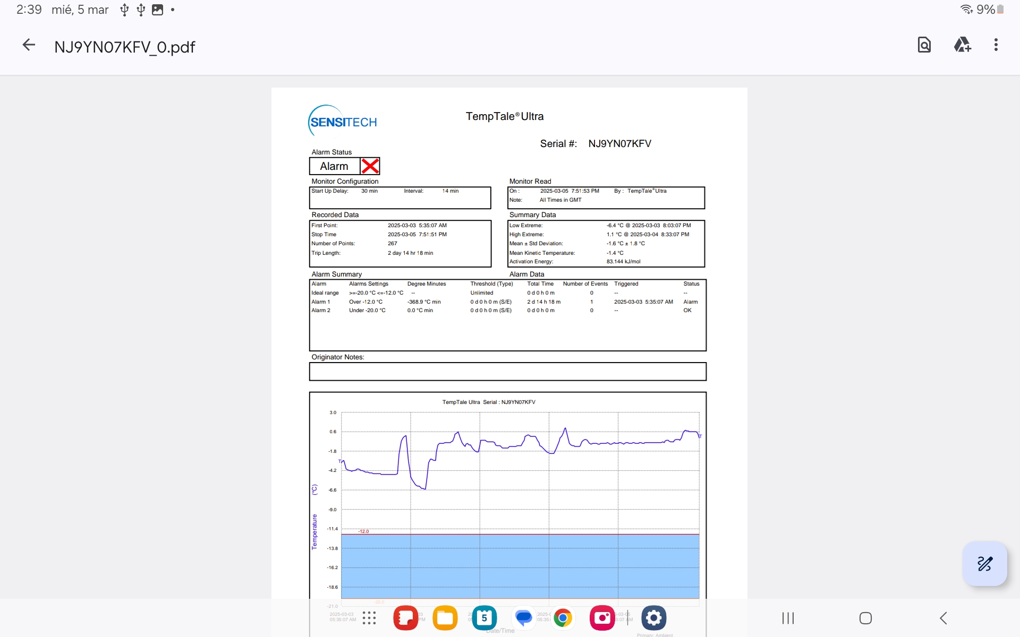Open the app drawer grid icon
Image resolution: width=1020 pixels, height=637 pixels.
tap(369, 618)
